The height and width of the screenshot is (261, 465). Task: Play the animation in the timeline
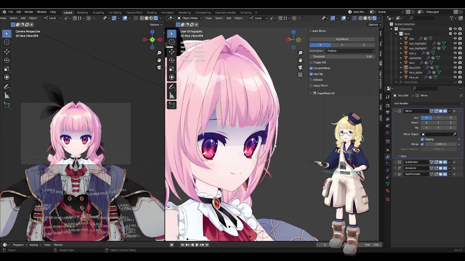coord(197,245)
